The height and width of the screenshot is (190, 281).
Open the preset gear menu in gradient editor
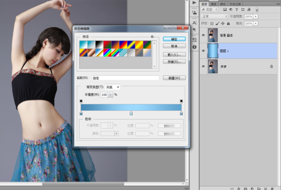click(x=152, y=37)
